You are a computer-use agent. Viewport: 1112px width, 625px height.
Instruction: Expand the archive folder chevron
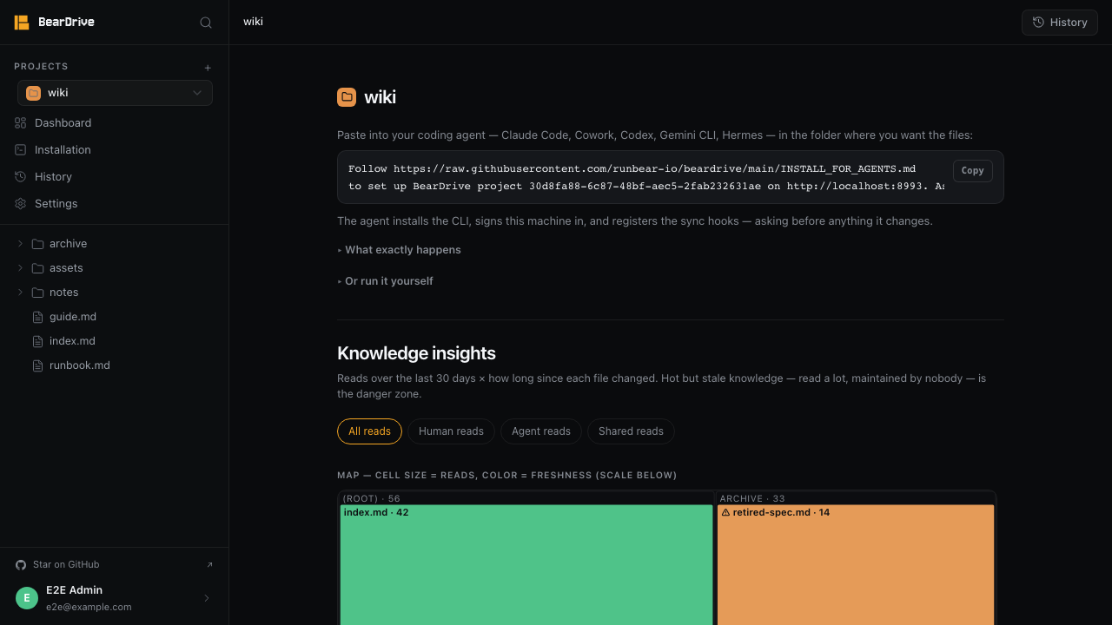pos(20,244)
